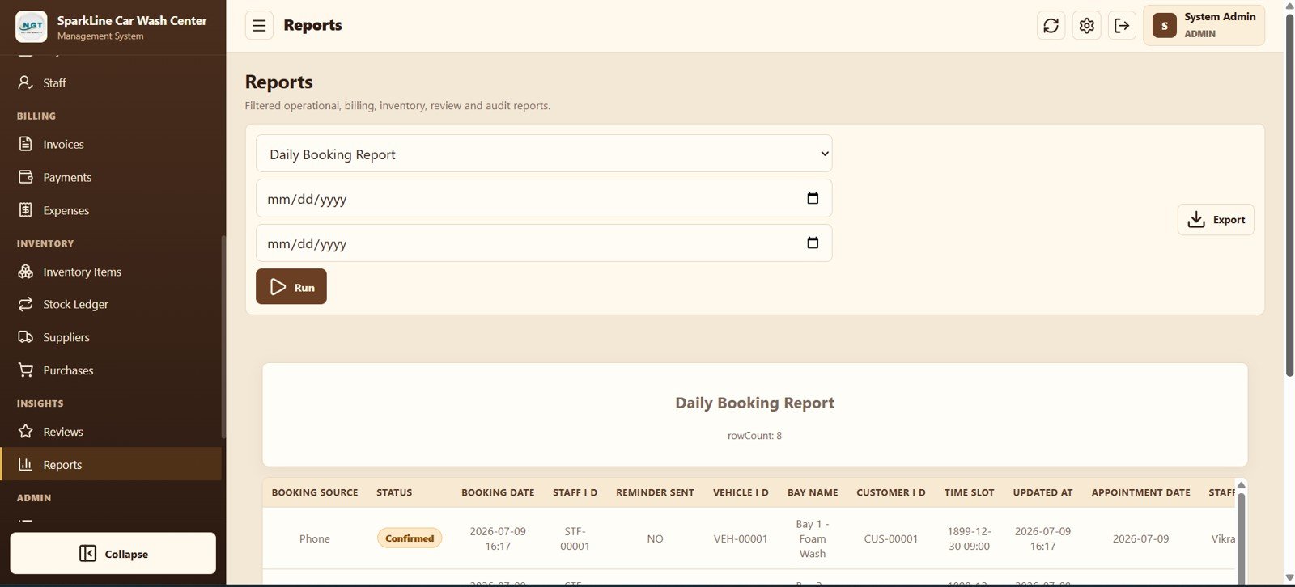
Task: Click the REMINDER SENT column header
Action: [655, 492]
